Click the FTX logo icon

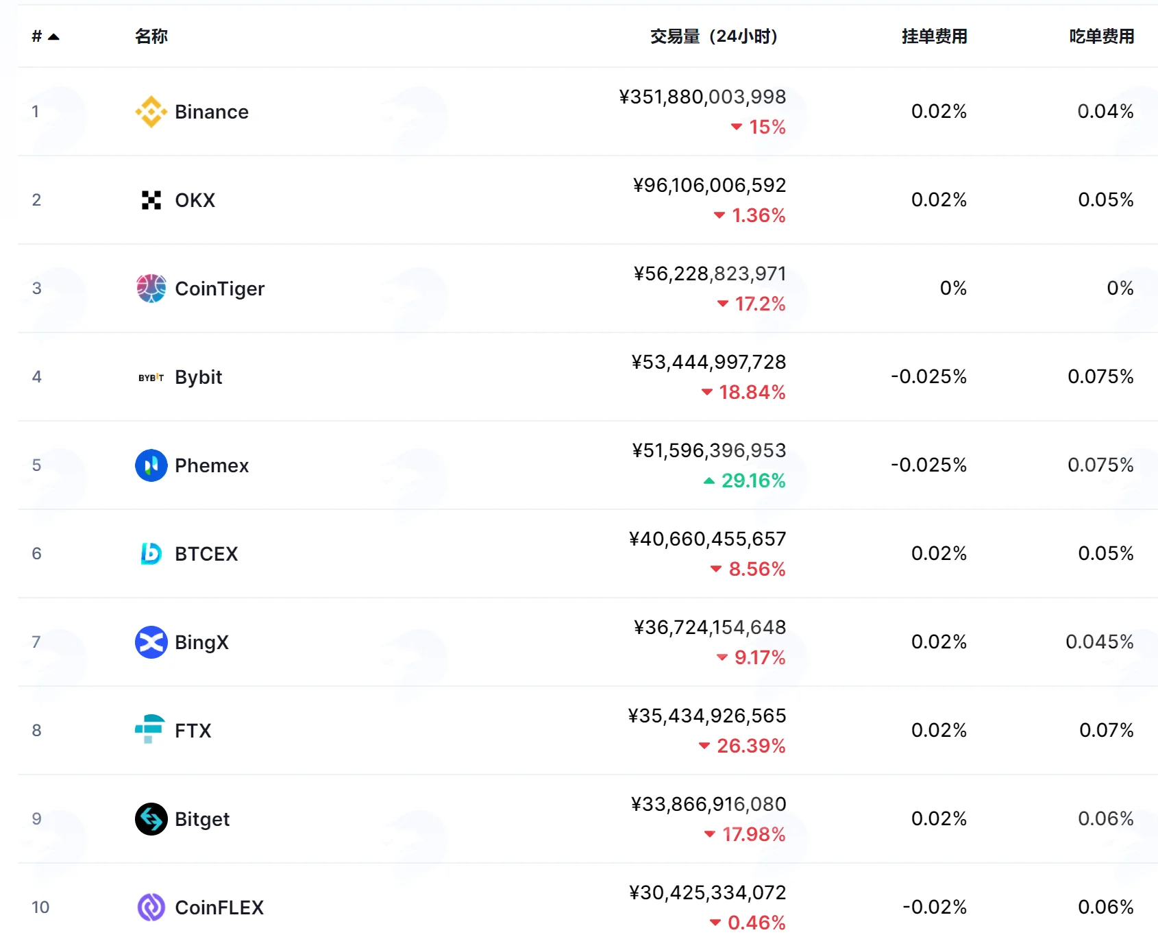(150, 729)
